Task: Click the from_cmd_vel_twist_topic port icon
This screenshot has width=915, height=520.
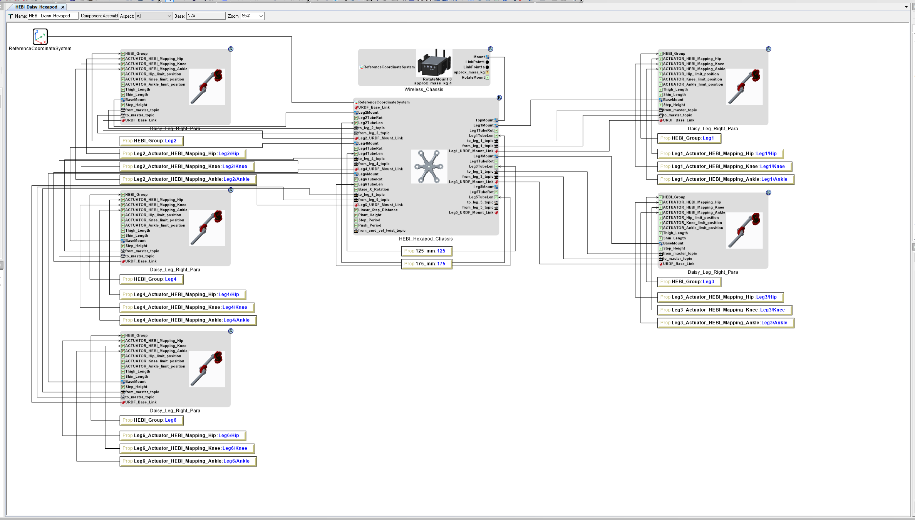Action: (355, 231)
